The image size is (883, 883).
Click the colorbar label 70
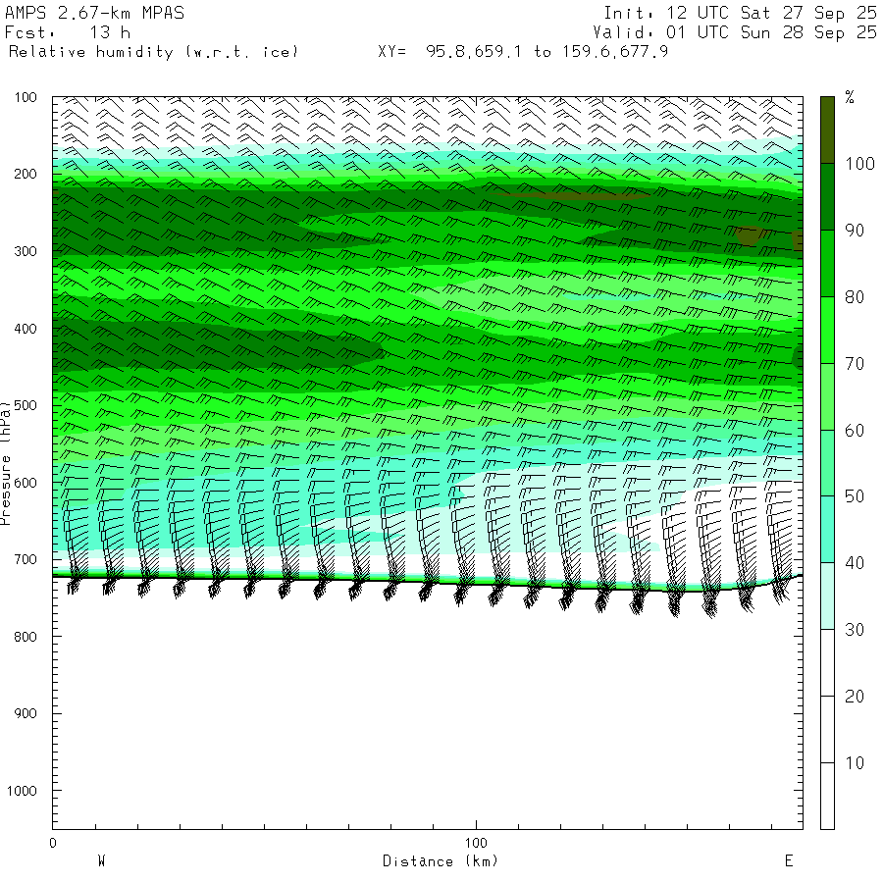click(855, 364)
